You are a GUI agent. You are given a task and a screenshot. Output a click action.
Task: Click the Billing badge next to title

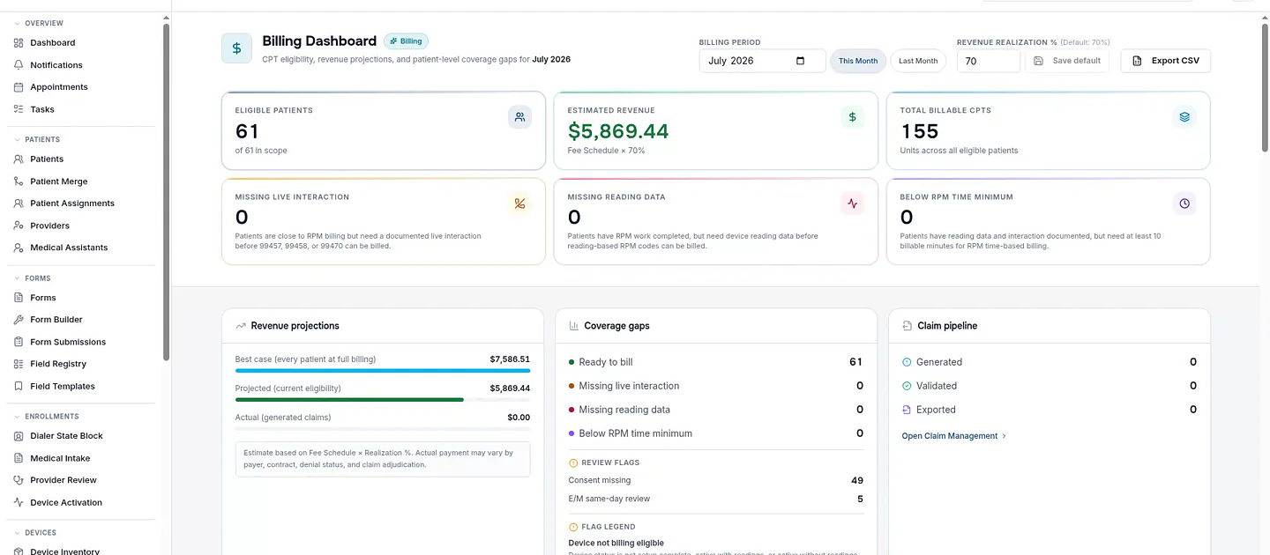tap(406, 41)
